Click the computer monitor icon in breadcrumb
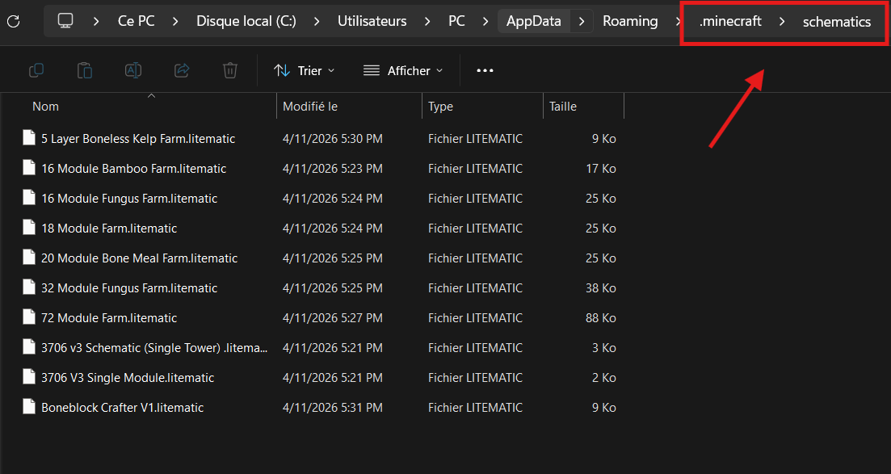The height and width of the screenshot is (474, 891). click(x=66, y=21)
